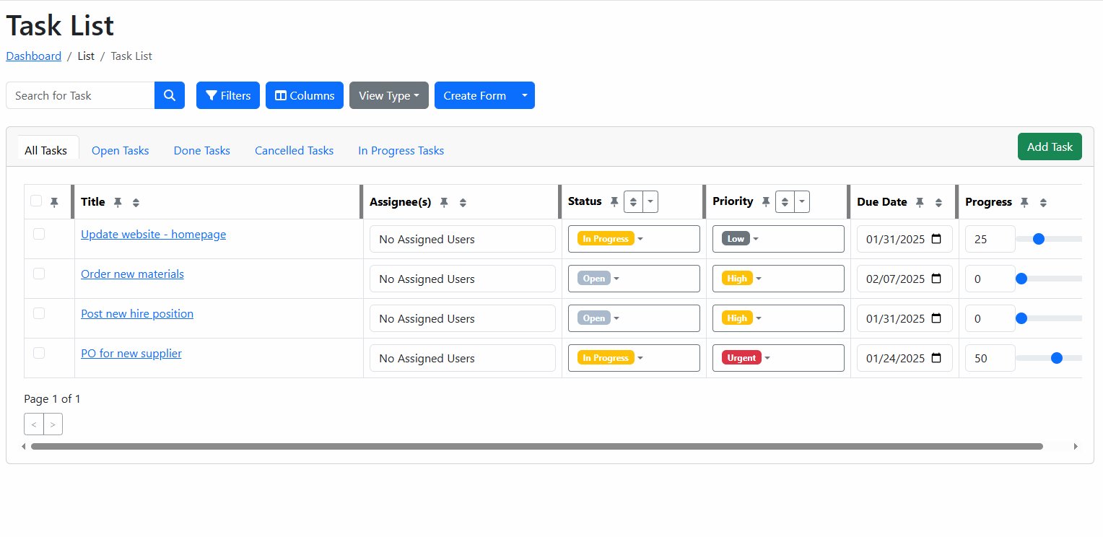Check the Post new hire position row
Image resolution: width=1103 pixels, height=537 pixels.
click(39, 313)
